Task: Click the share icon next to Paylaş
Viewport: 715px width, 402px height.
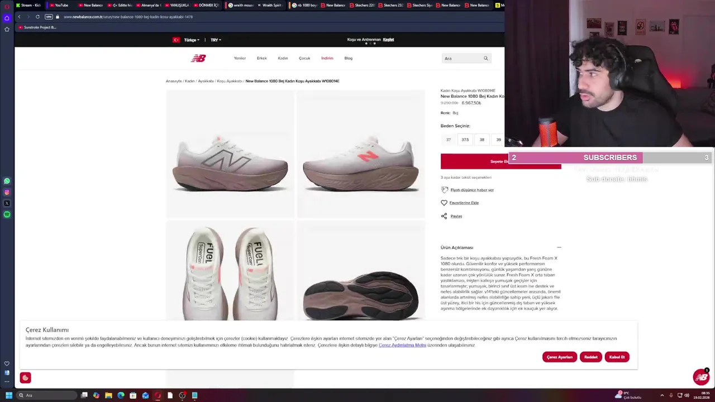Action: coord(444,216)
